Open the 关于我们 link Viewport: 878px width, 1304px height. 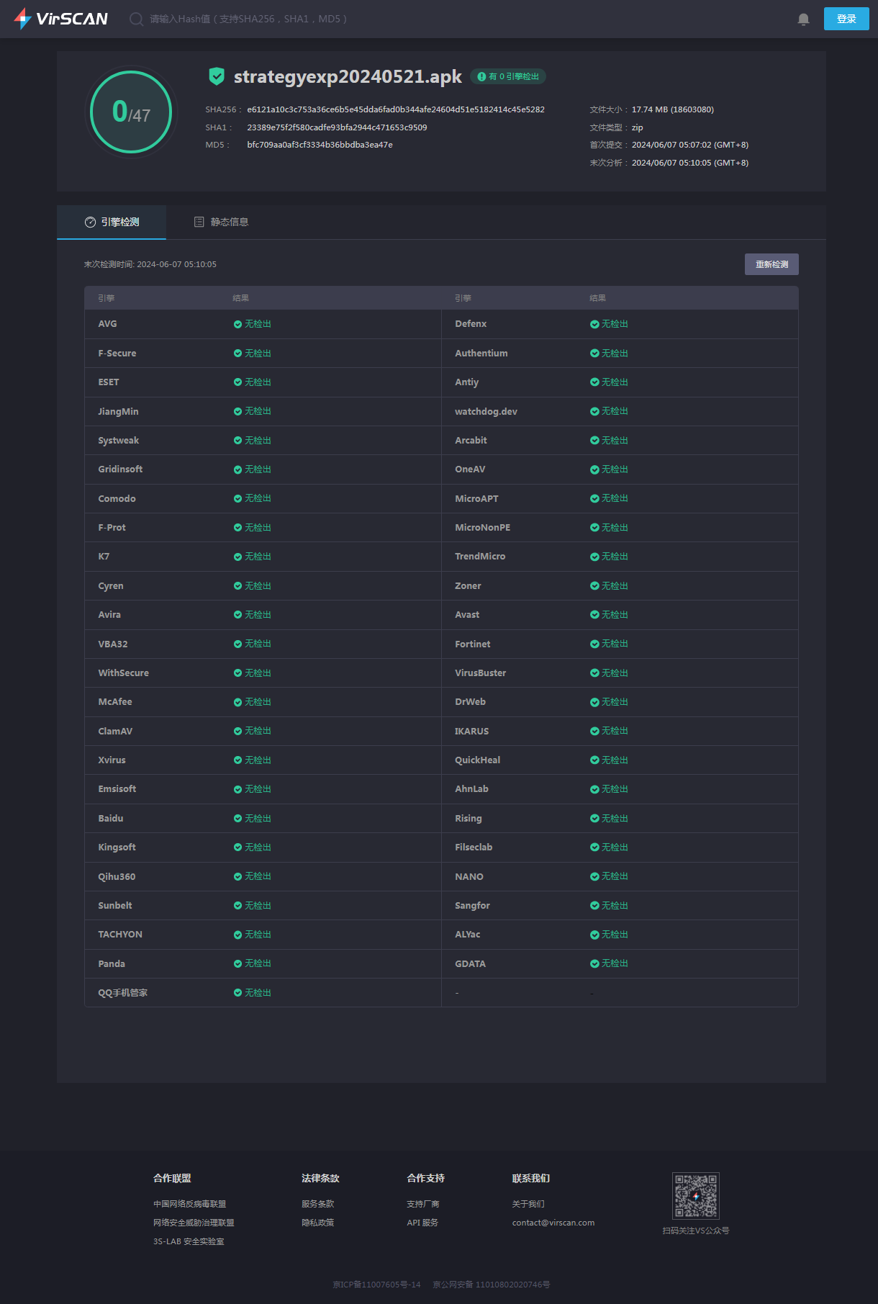pyautogui.click(x=528, y=1204)
